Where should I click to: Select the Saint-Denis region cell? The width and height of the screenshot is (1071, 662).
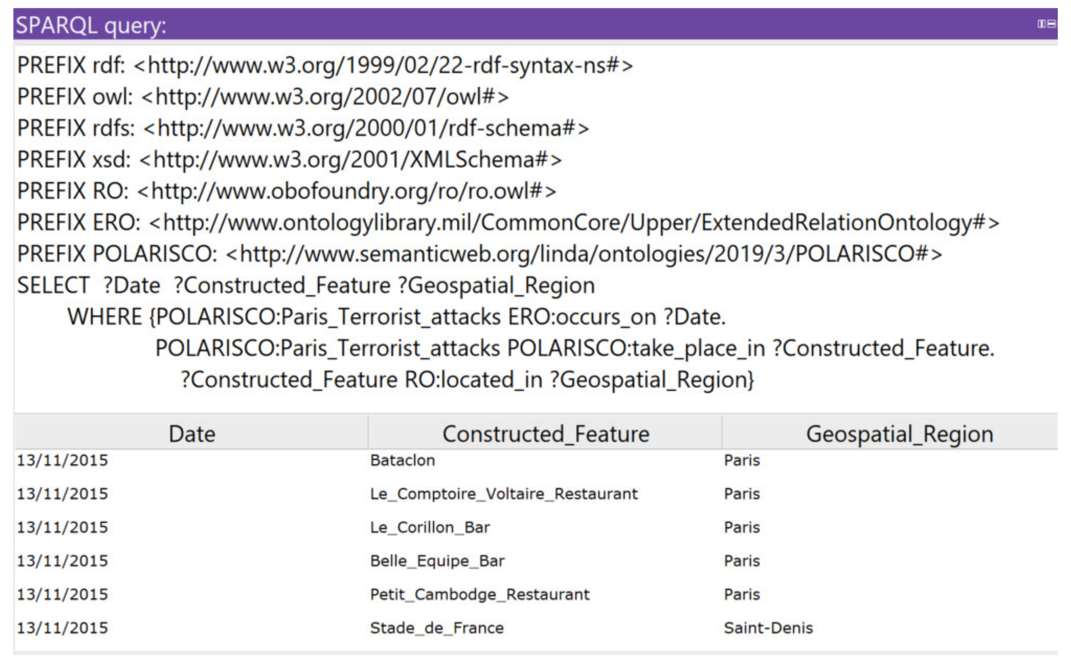click(768, 628)
